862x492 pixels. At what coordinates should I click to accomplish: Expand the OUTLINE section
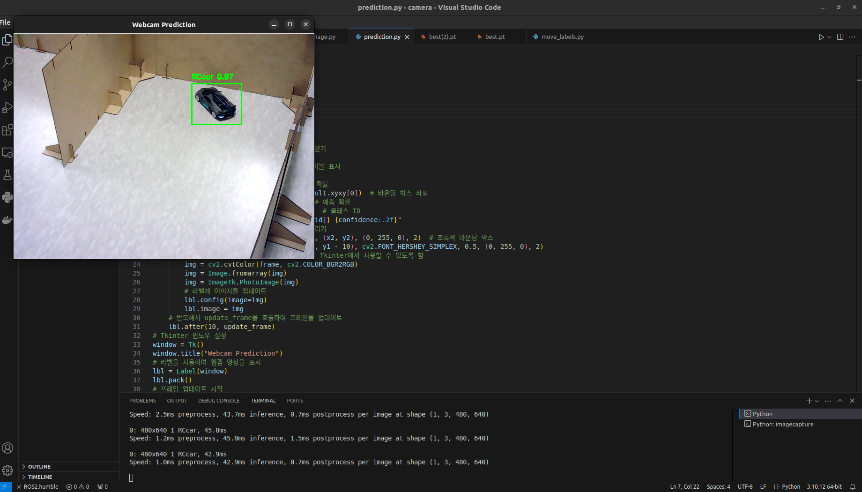click(69, 467)
